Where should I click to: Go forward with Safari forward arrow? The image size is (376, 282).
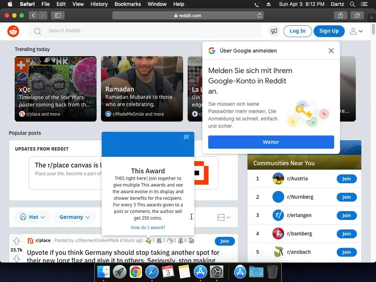coord(43,15)
